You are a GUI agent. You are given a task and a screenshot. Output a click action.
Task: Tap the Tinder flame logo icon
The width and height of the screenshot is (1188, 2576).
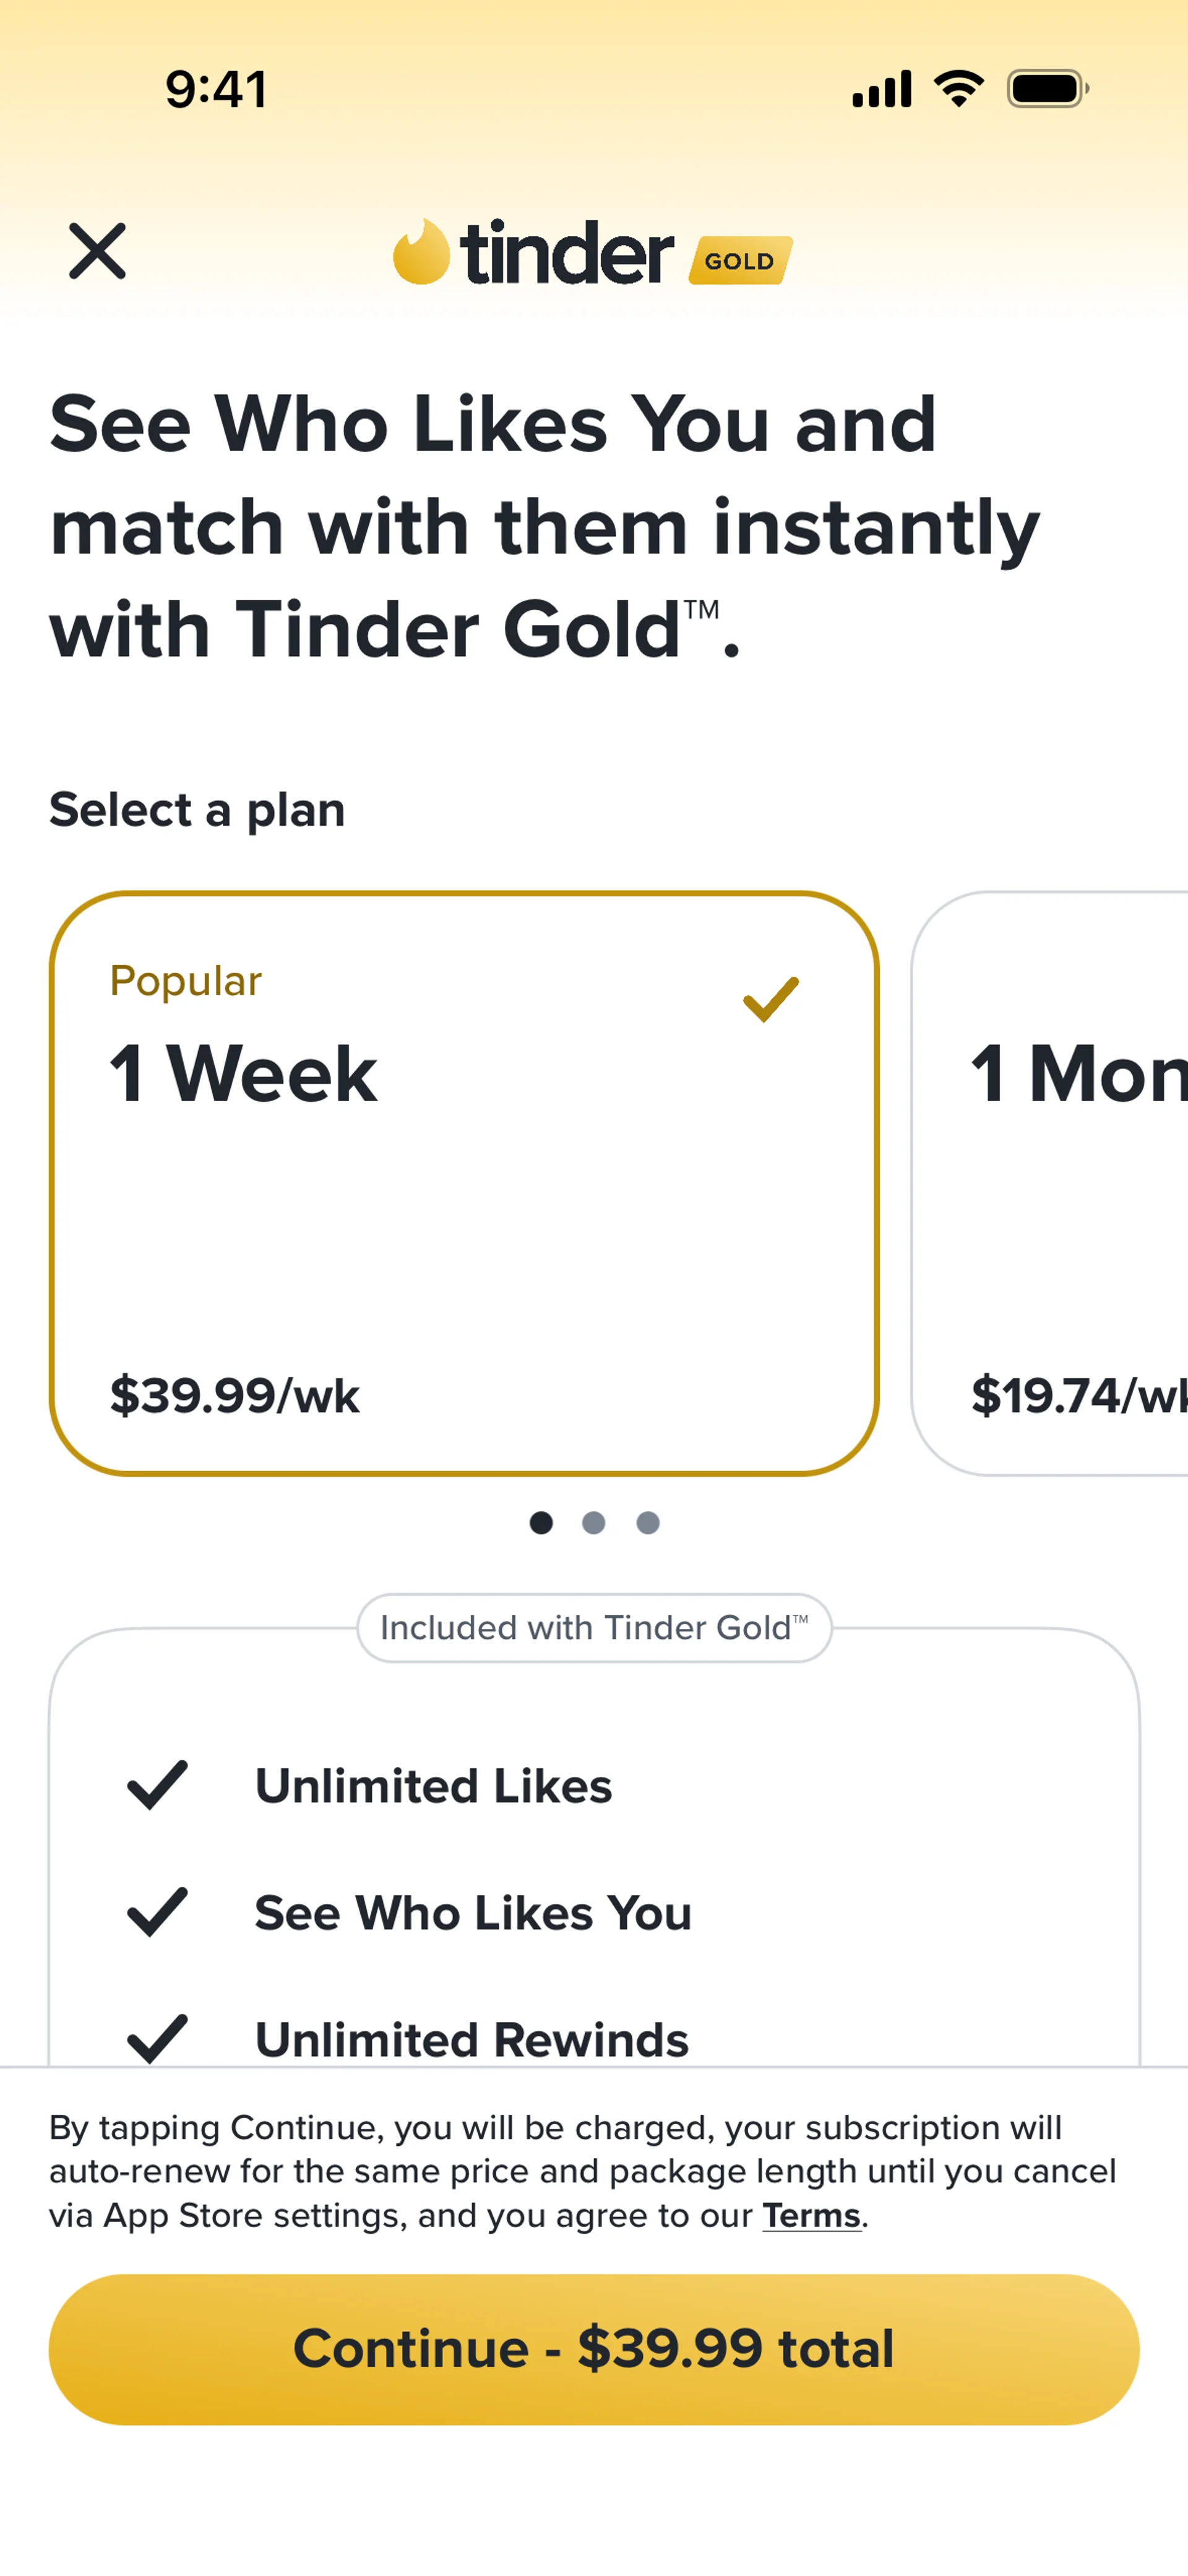point(421,252)
